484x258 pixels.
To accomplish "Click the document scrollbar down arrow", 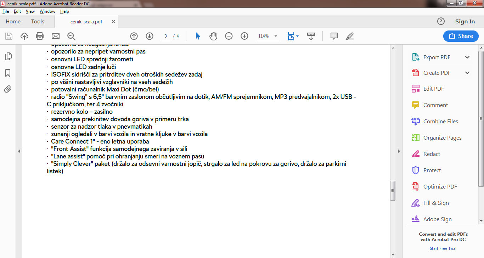I will click(392, 255).
